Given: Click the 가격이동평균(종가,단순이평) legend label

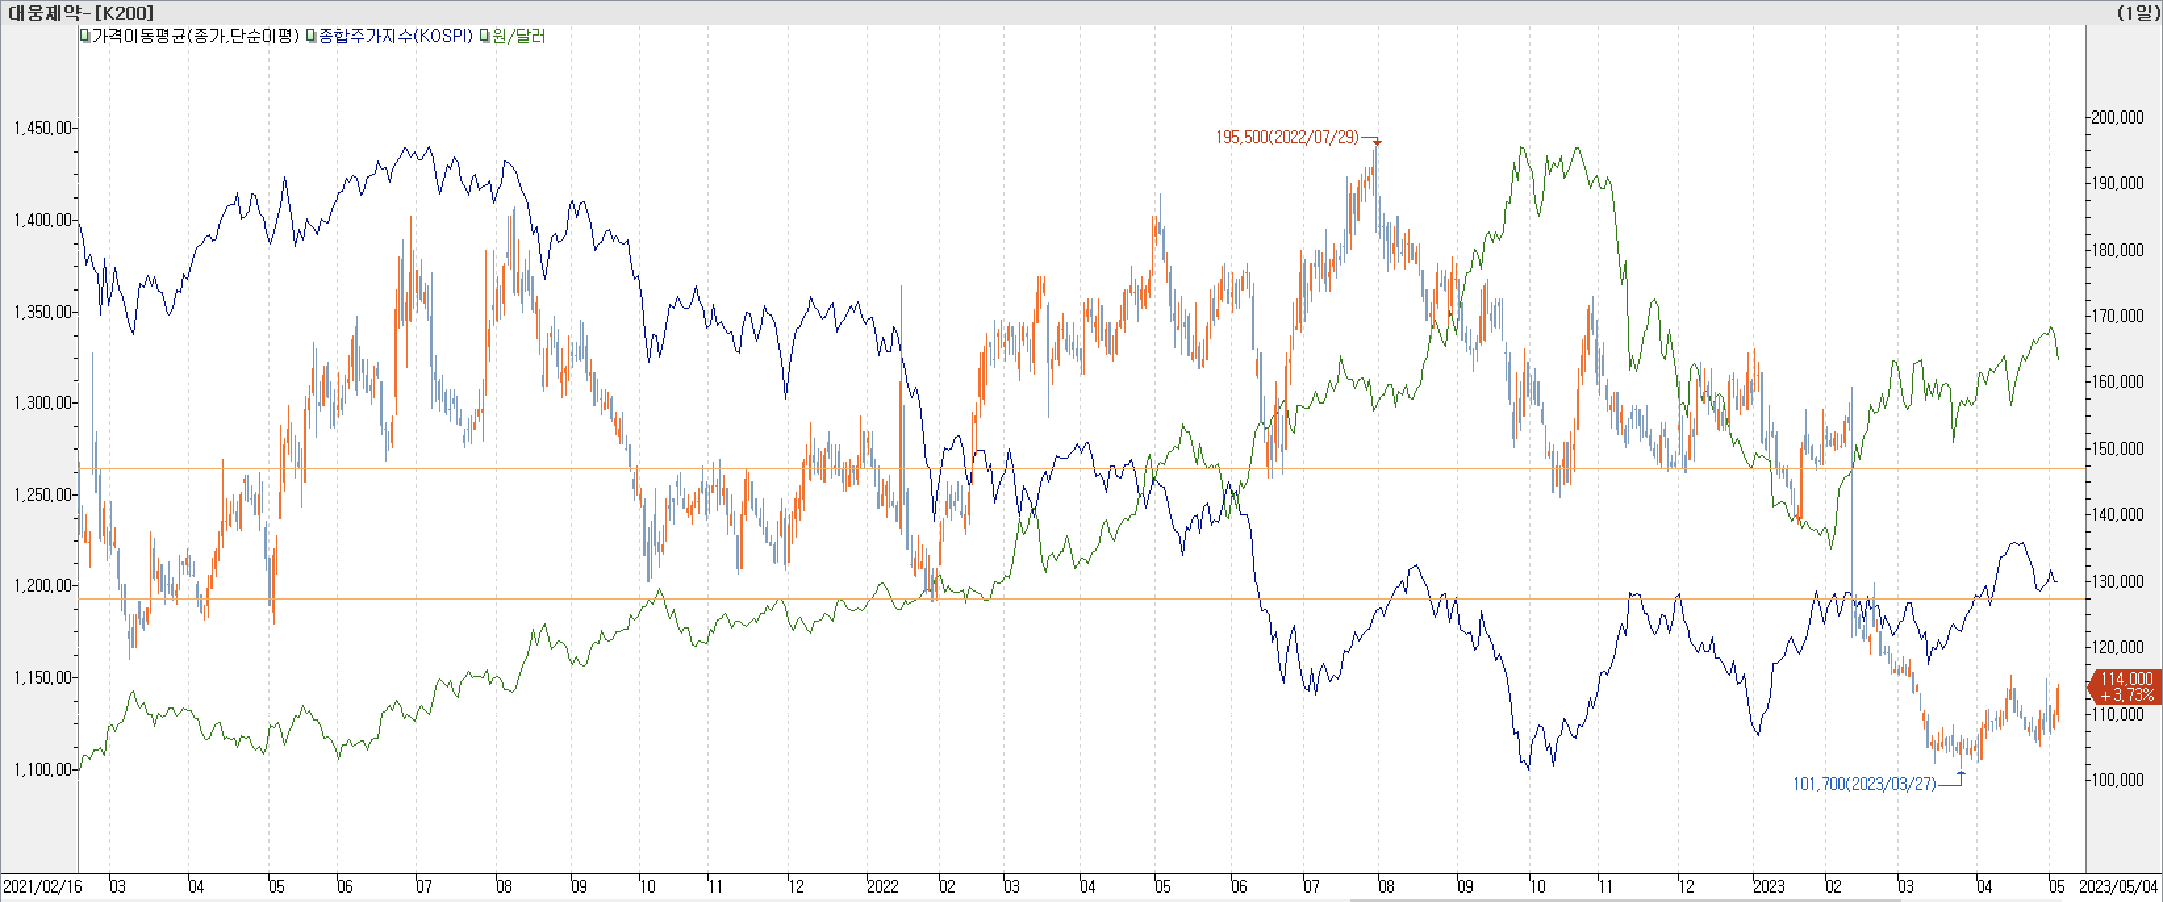Looking at the screenshot, I should [x=195, y=36].
